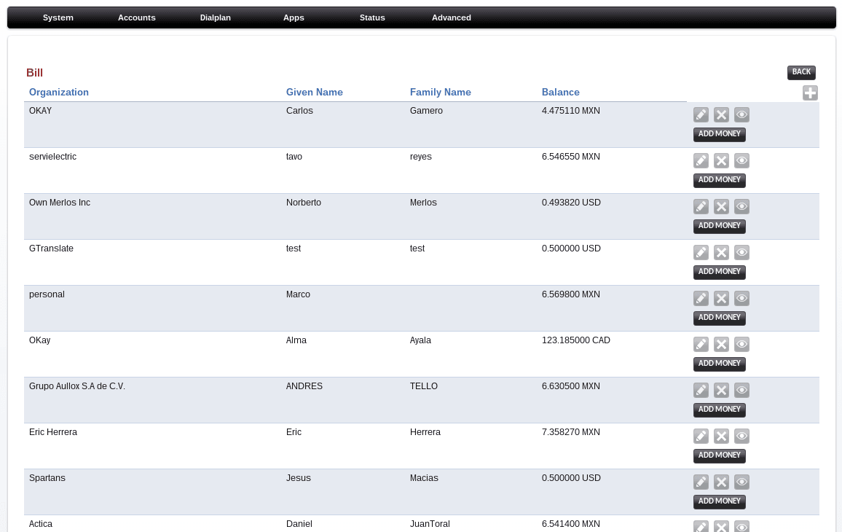Select the Status menu item
This screenshot has width=842, height=532.
(372, 17)
